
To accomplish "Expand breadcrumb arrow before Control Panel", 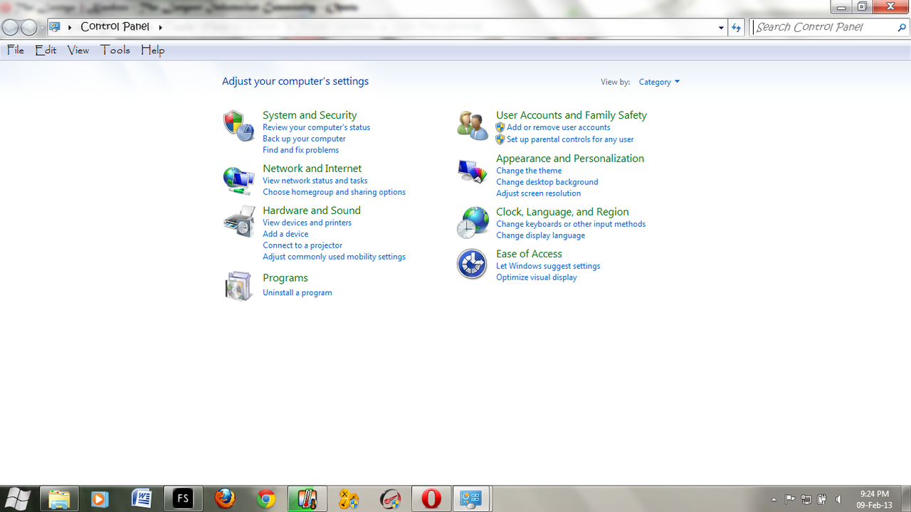I will coord(70,27).
